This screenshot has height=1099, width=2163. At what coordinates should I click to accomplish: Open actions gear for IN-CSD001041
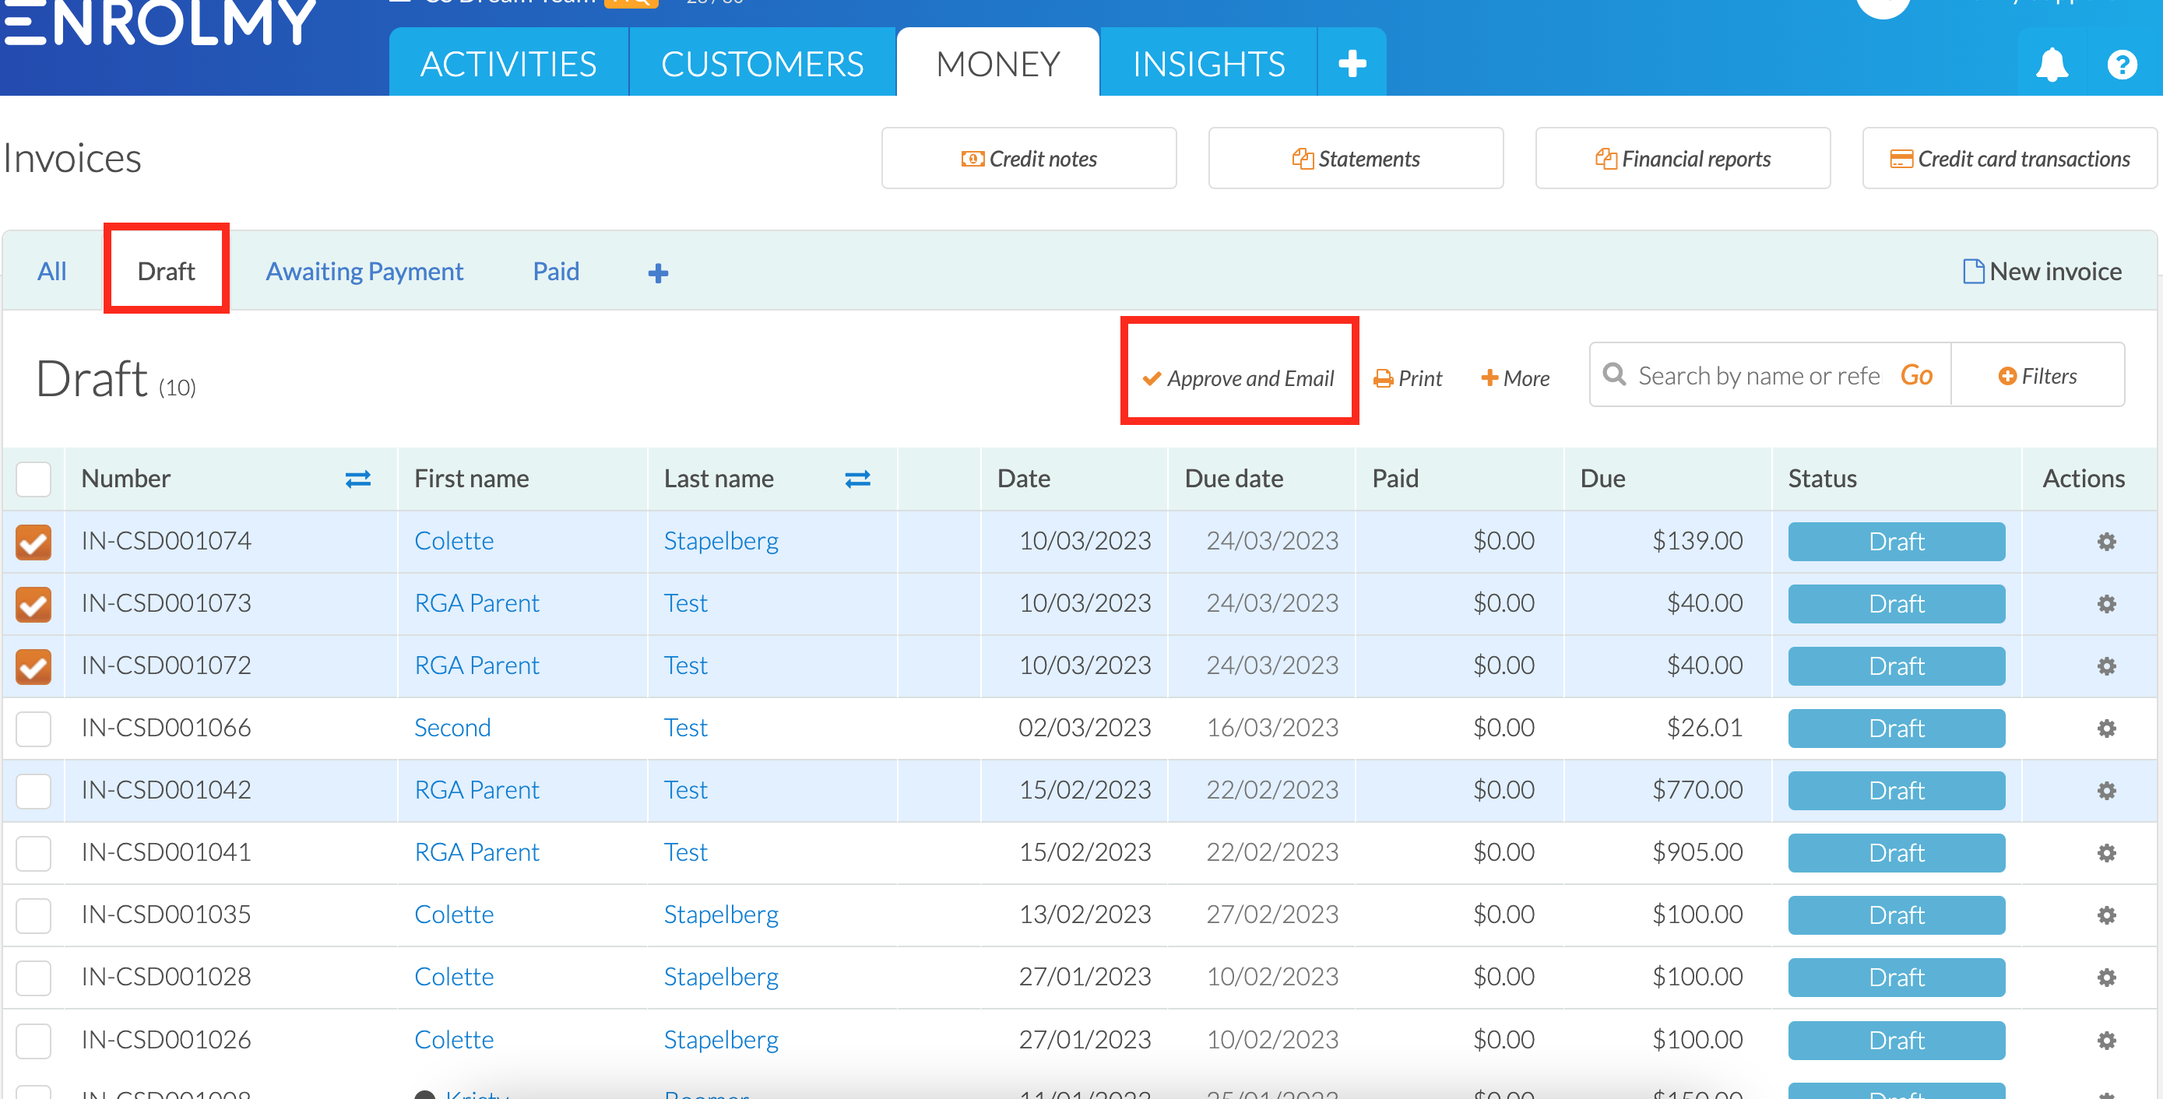2106,853
